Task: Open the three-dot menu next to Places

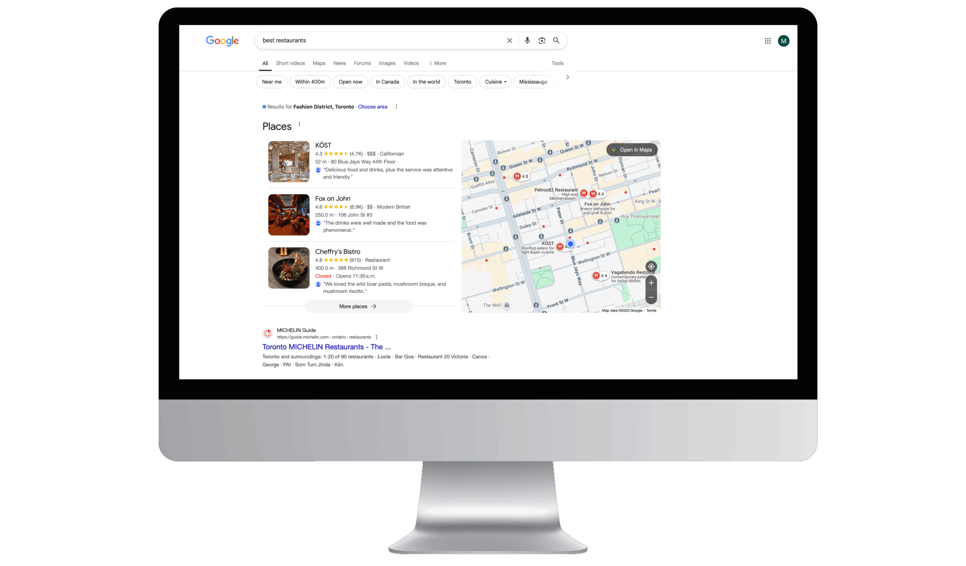Action: [x=299, y=124]
